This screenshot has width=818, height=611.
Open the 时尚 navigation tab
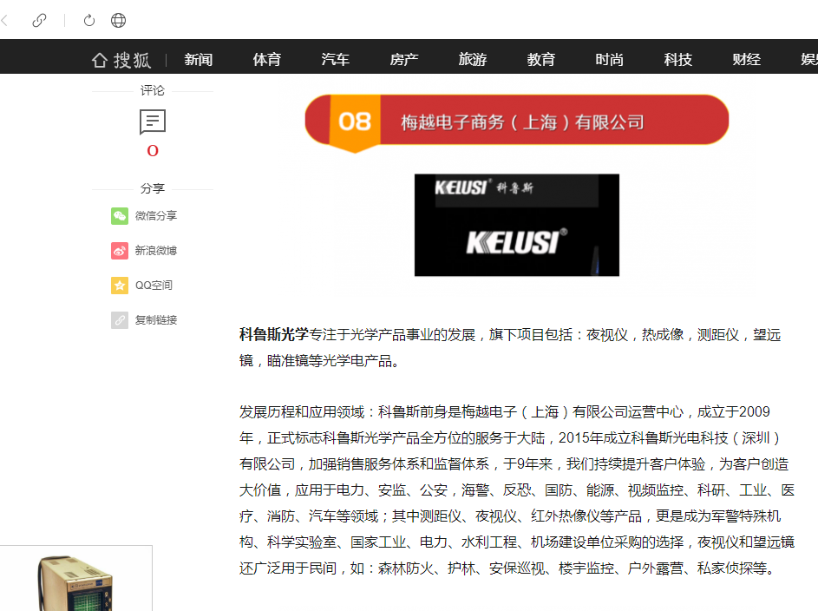(609, 60)
